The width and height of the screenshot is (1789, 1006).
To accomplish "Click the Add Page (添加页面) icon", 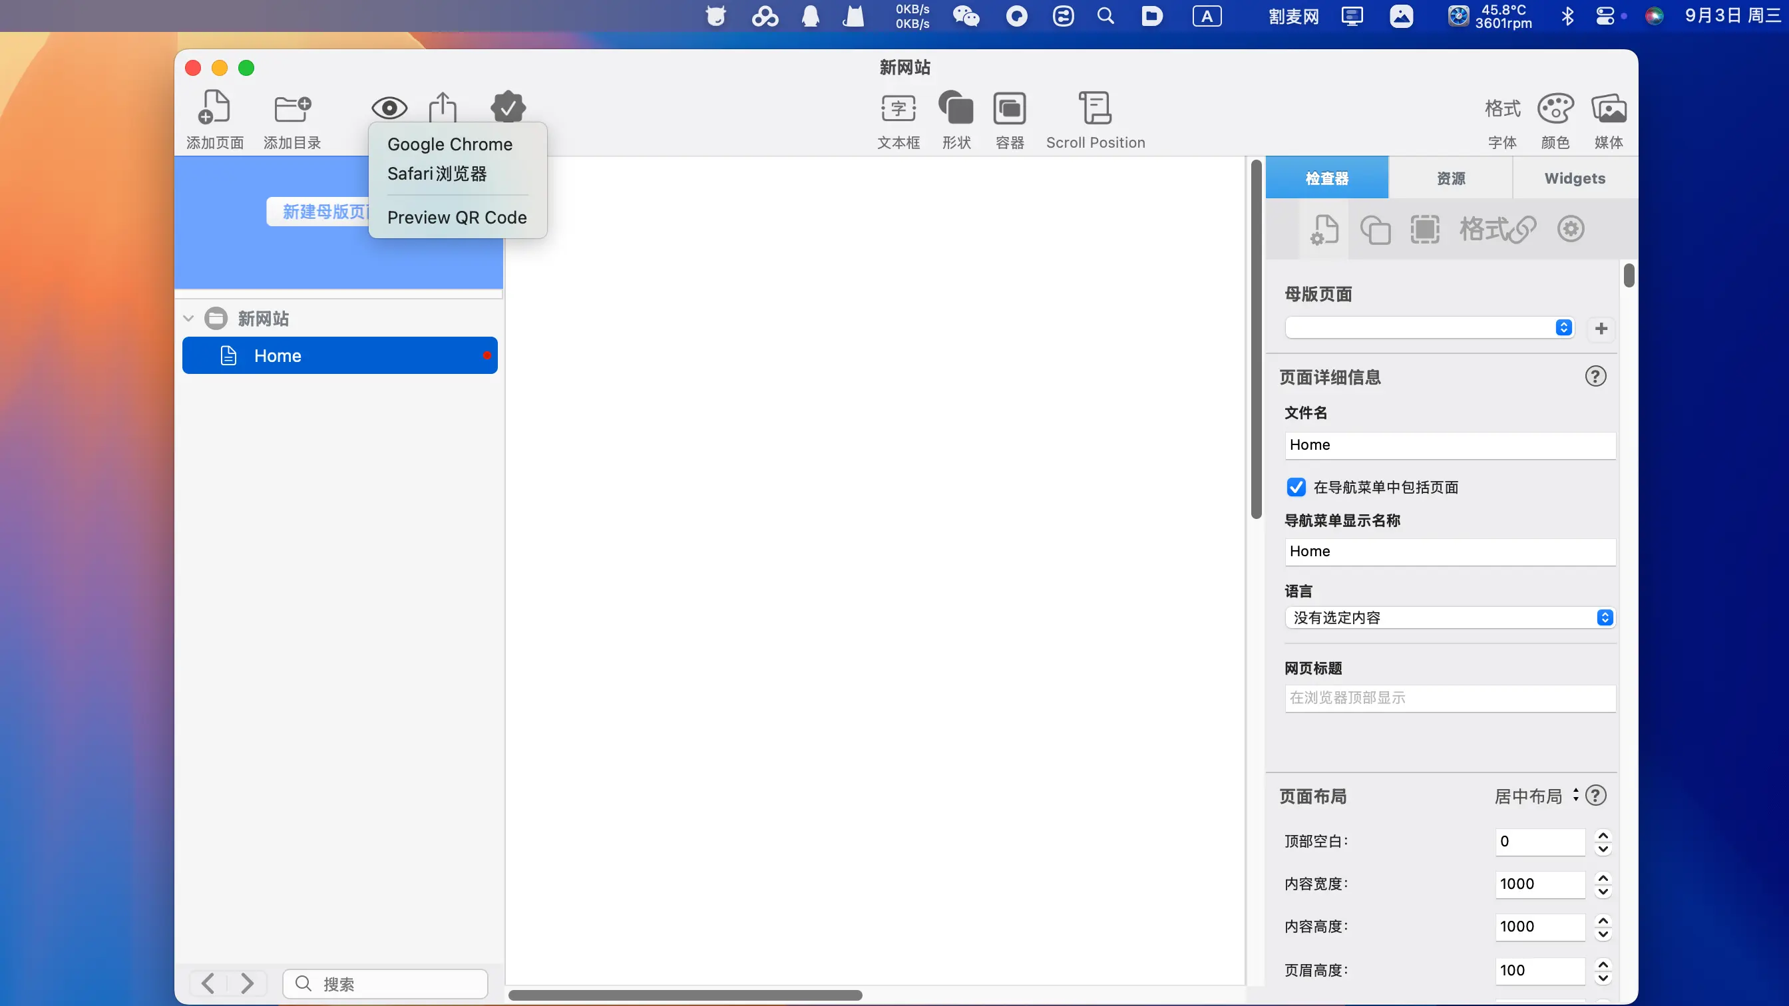I will tap(214, 108).
